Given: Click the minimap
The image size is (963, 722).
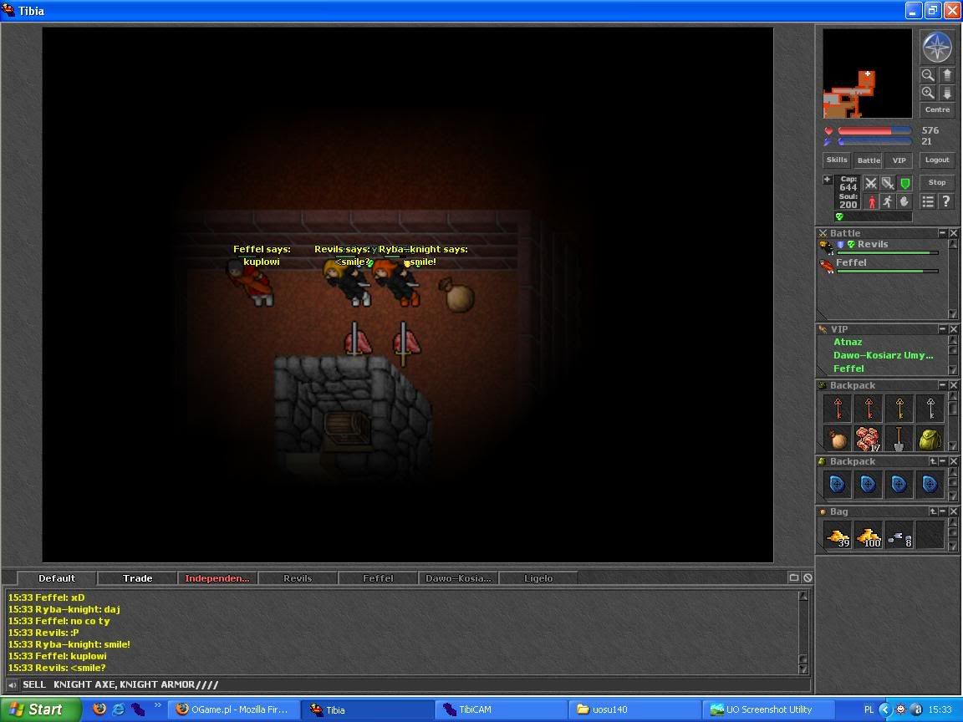Looking at the screenshot, I should [867, 73].
